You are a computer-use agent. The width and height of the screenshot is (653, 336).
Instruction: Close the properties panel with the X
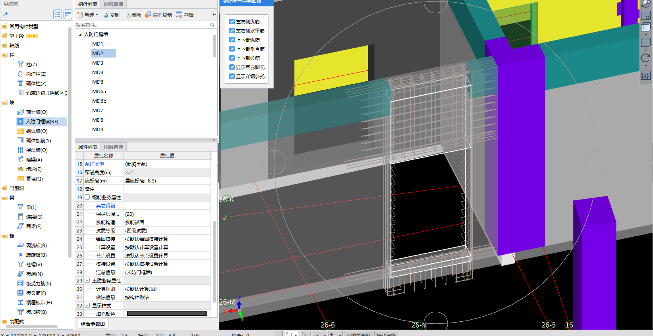pos(214,140)
